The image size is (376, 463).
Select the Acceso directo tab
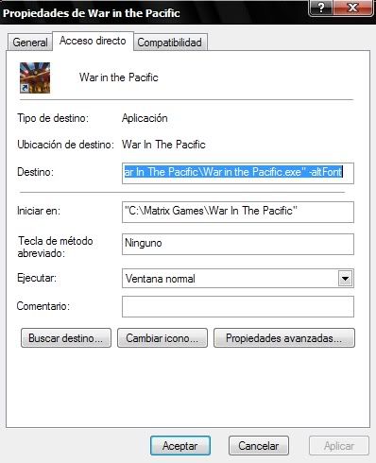tap(93, 41)
